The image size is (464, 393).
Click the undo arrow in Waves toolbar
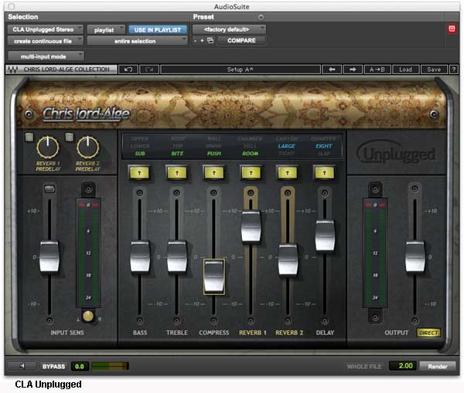[128, 69]
